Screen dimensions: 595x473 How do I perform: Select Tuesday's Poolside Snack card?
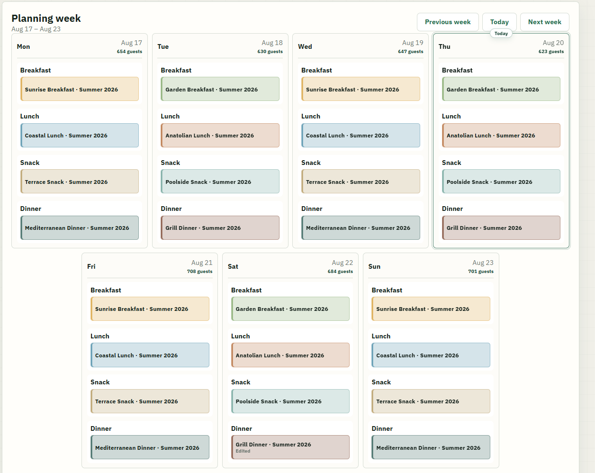[220, 182]
